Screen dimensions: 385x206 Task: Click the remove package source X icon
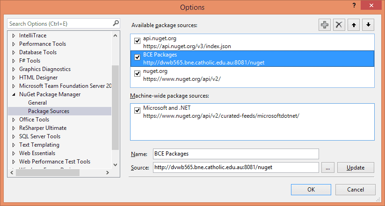pyautogui.click(x=339, y=25)
